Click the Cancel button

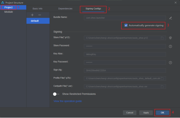(130, 113)
